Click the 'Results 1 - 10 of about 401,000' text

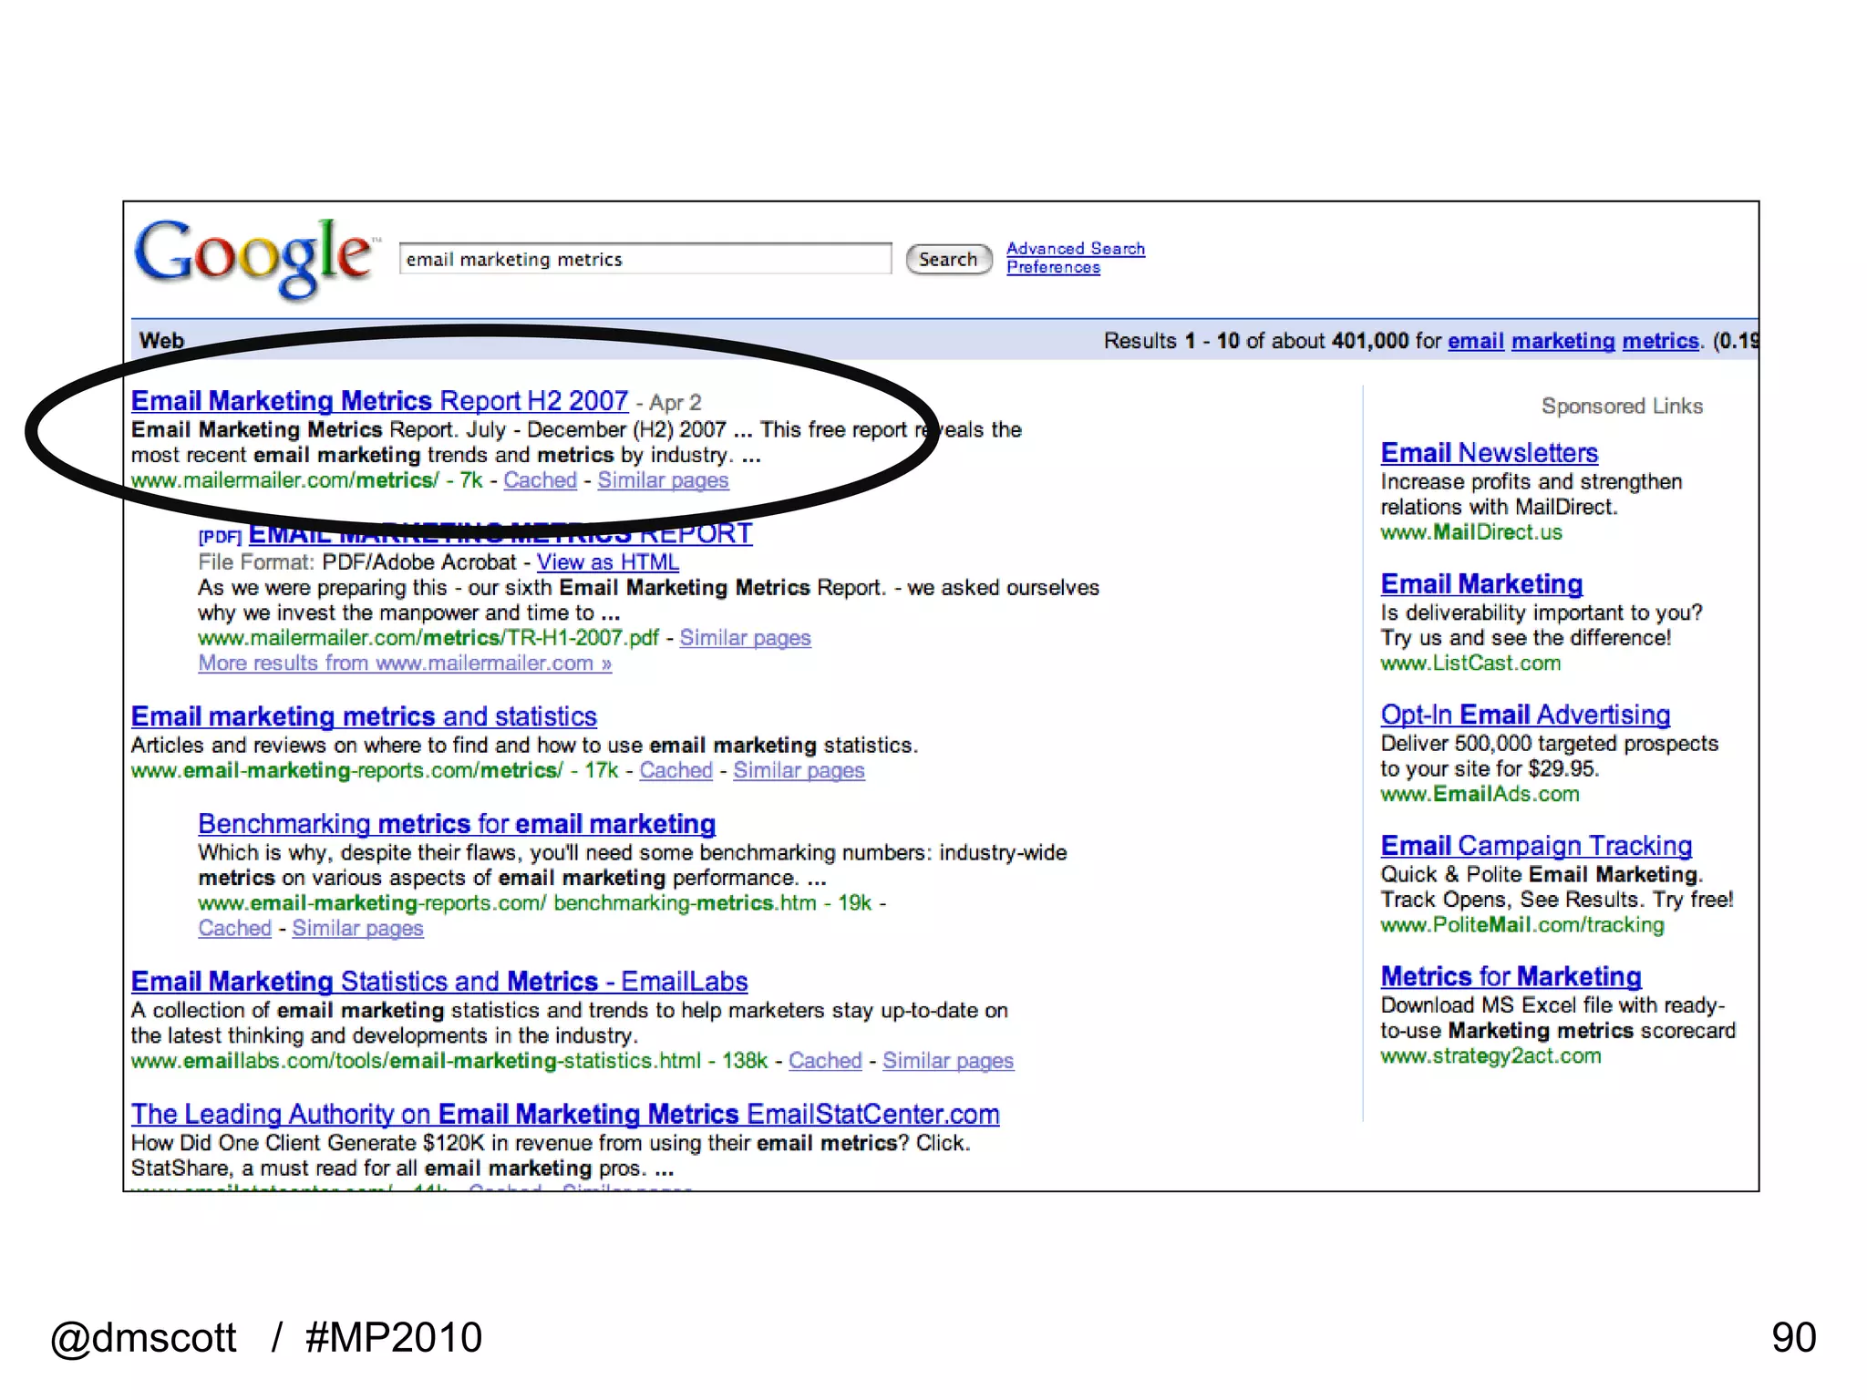1255,341
